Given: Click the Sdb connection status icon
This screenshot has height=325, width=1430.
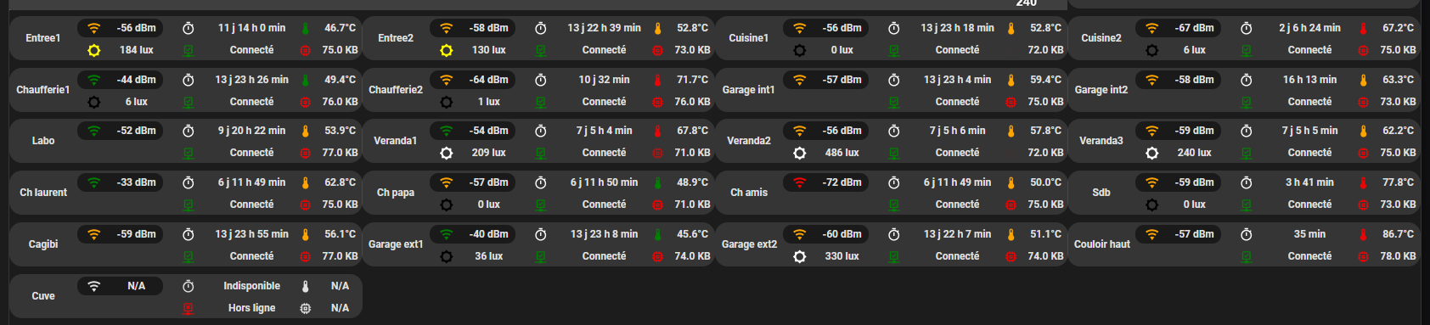Looking at the screenshot, I should pos(1246,205).
